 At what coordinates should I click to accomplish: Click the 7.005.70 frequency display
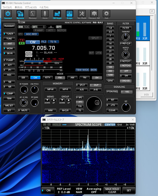43,48
